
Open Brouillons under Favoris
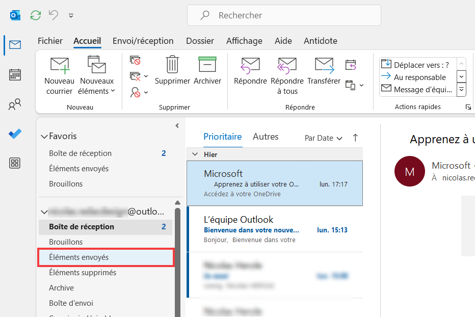105,184
